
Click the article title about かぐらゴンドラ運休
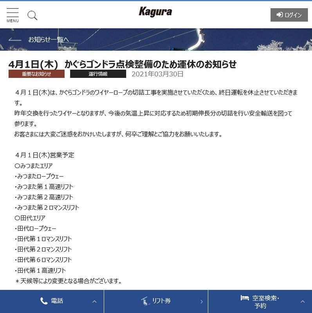pyautogui.click(x=123, y=64)
